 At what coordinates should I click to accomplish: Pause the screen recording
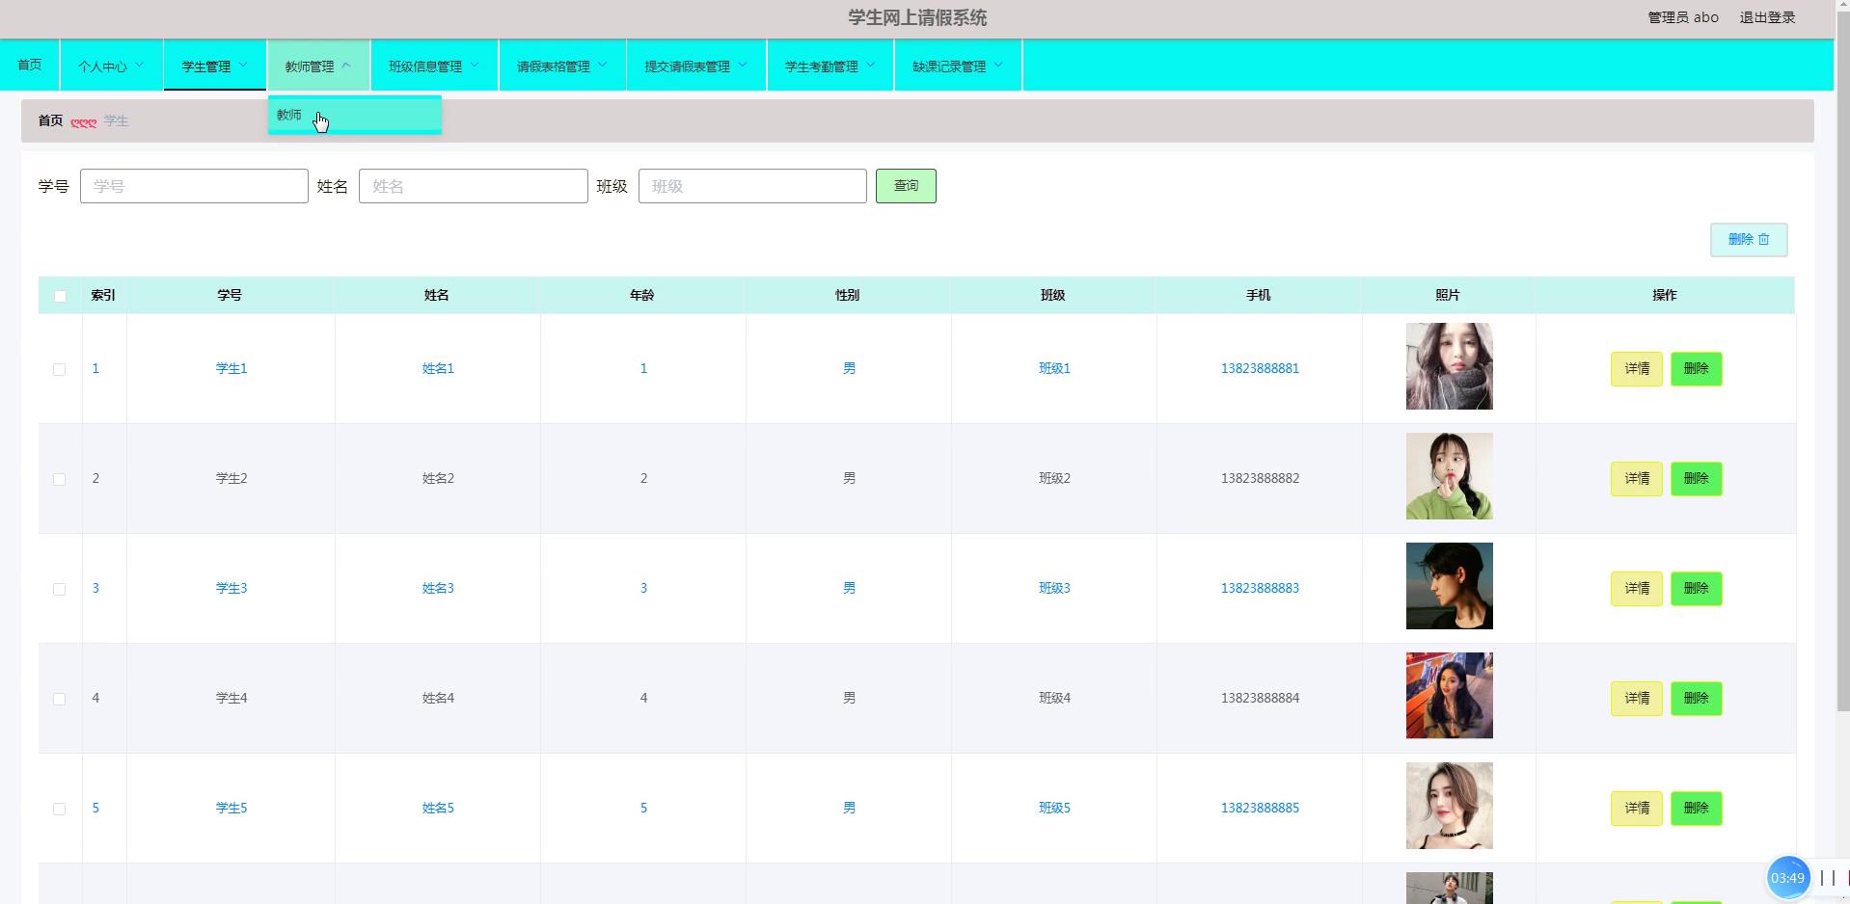(x=1827, y=877)
